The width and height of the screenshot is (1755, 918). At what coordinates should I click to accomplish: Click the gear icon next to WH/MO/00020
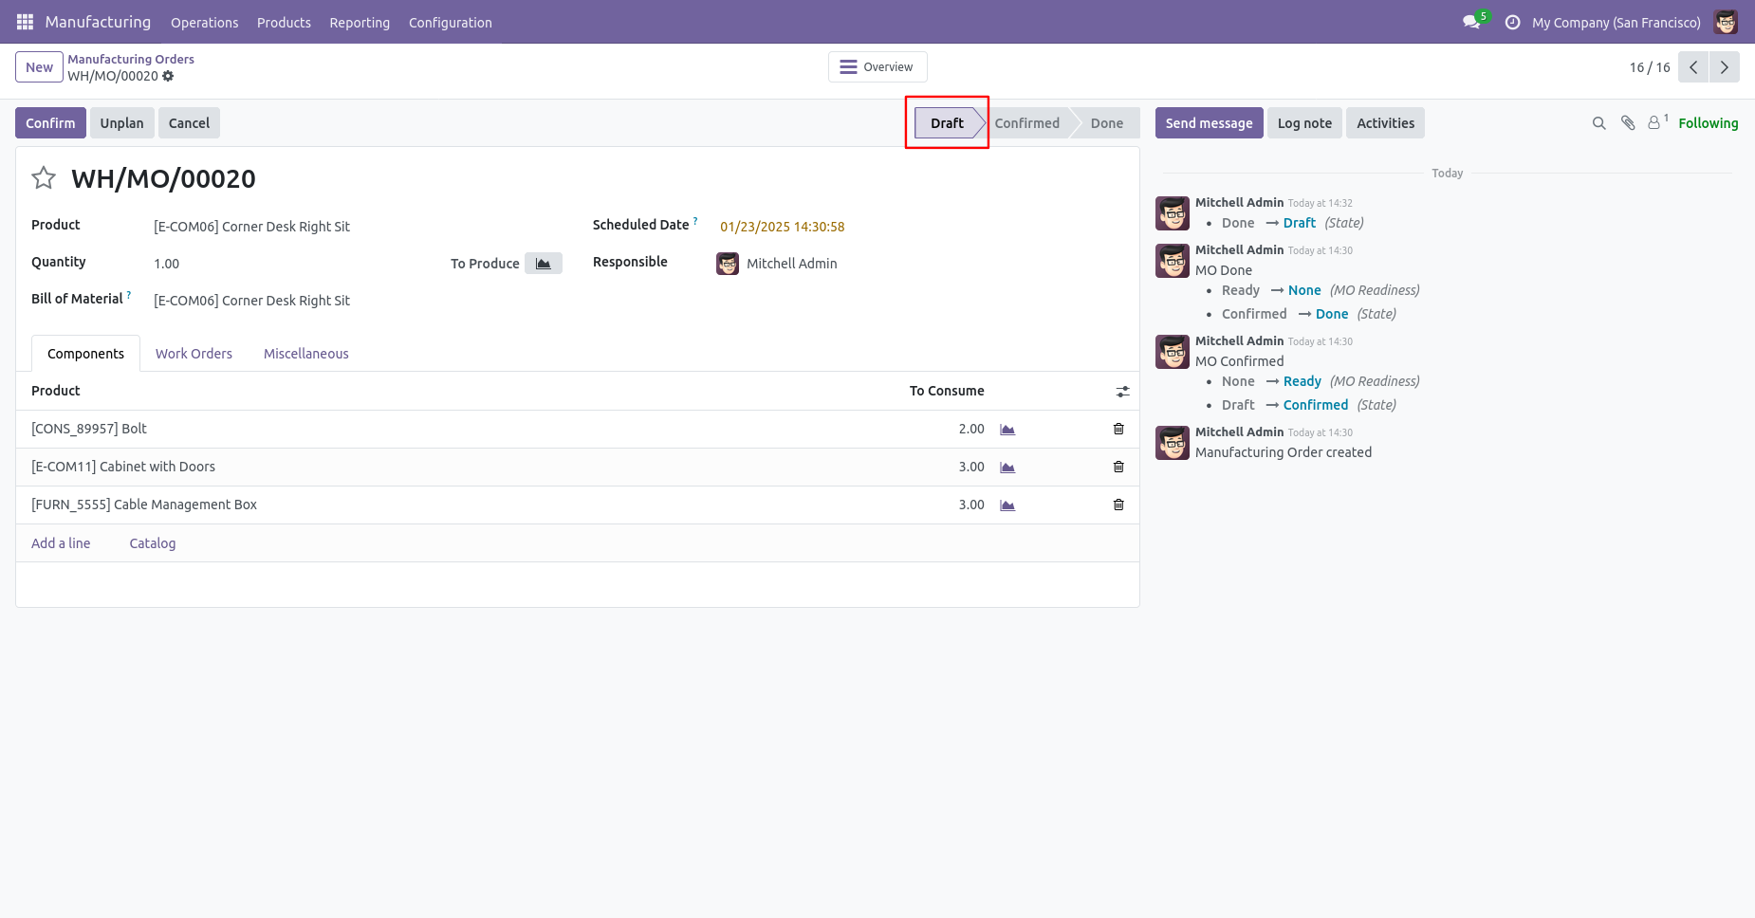(x=168, y=76)
